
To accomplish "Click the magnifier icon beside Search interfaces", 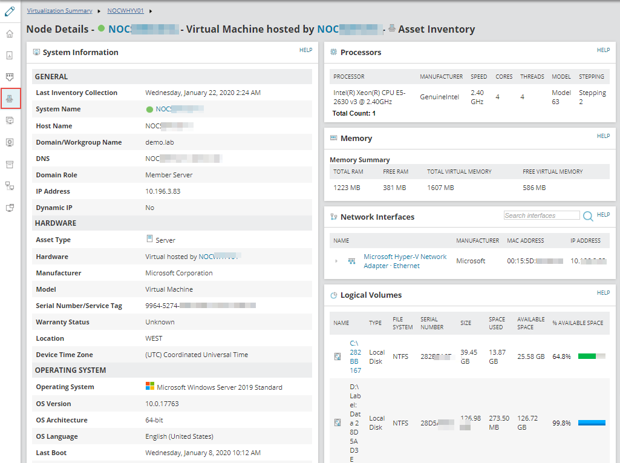I will point(588,215).
